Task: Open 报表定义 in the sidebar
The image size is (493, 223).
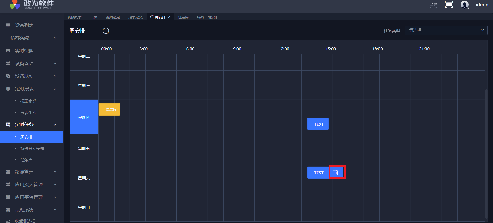Action: click(x=28, y=101)
